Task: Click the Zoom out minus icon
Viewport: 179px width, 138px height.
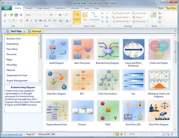Action: (x=138, y=134)
